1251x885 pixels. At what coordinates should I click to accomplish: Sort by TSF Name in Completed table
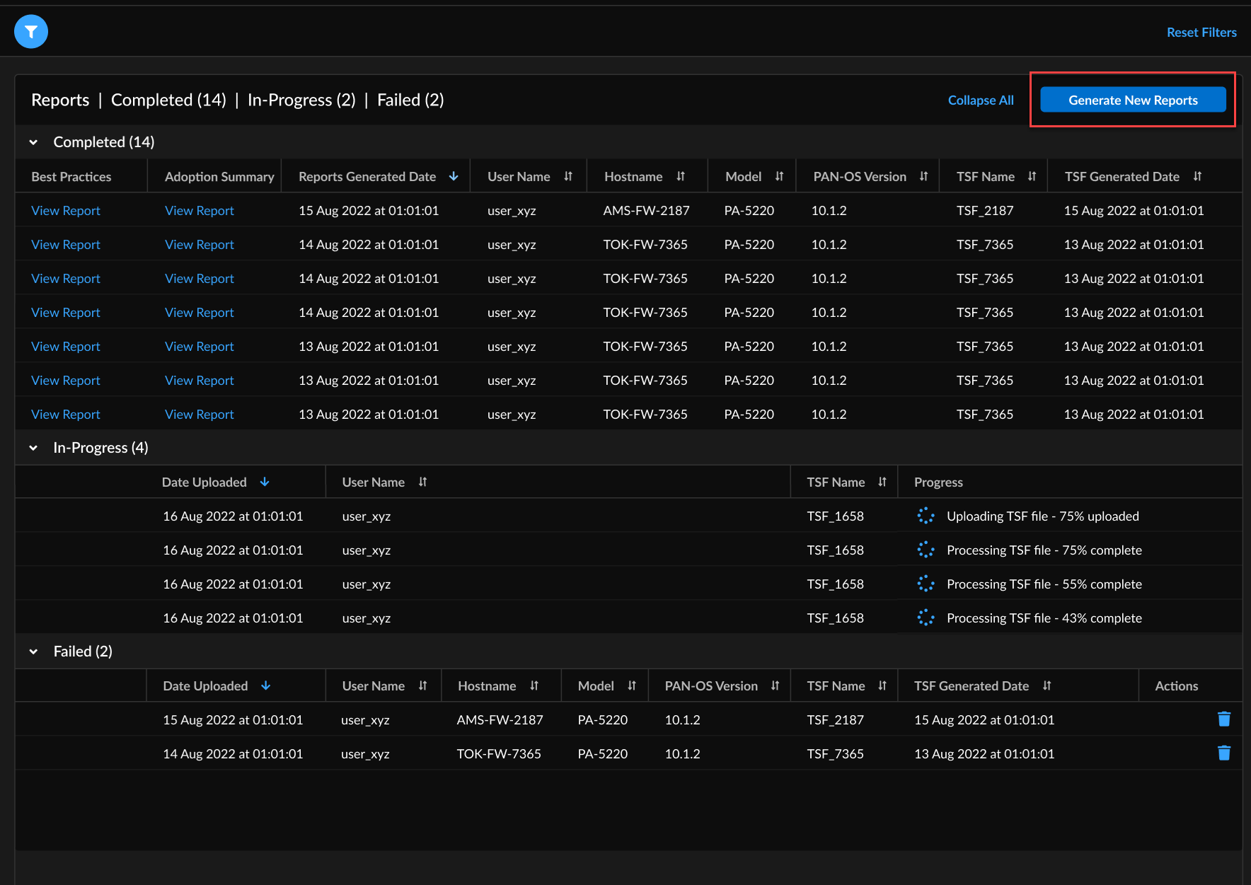1032,176
